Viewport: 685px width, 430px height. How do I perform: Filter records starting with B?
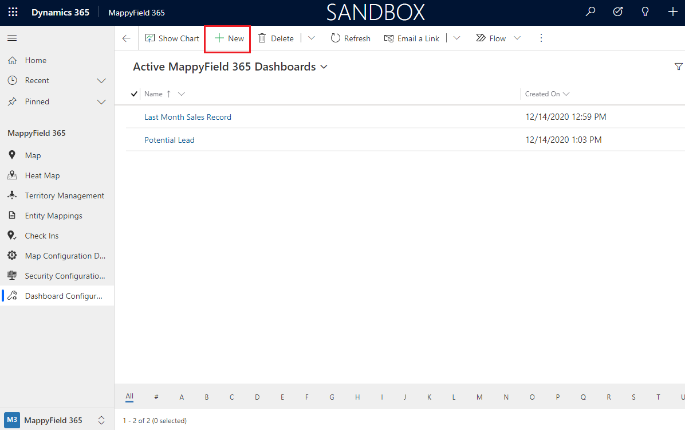click(207, 397)
